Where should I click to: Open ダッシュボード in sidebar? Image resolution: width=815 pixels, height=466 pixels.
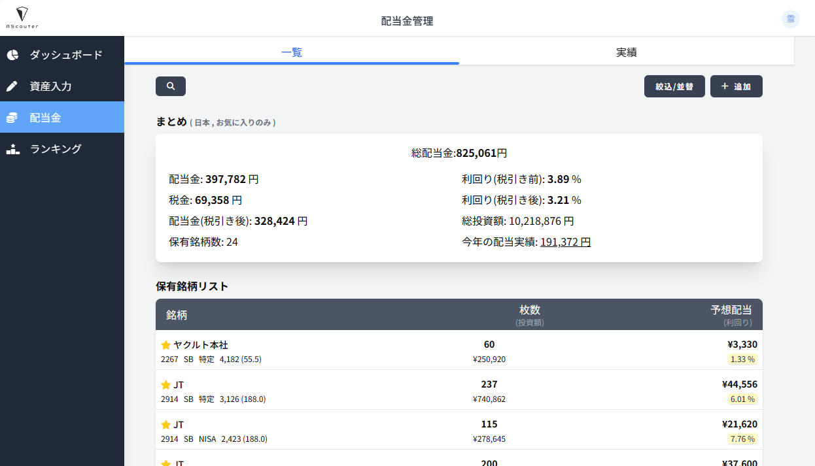click(x=62, y=55)
